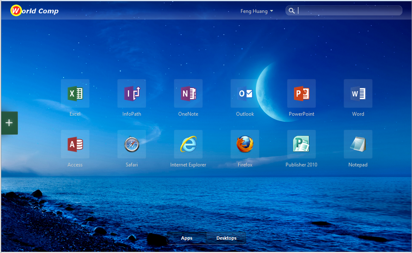Click the magnifying glass search icon
This screenshot has height=253, width=412.
[x=292, y=11]
